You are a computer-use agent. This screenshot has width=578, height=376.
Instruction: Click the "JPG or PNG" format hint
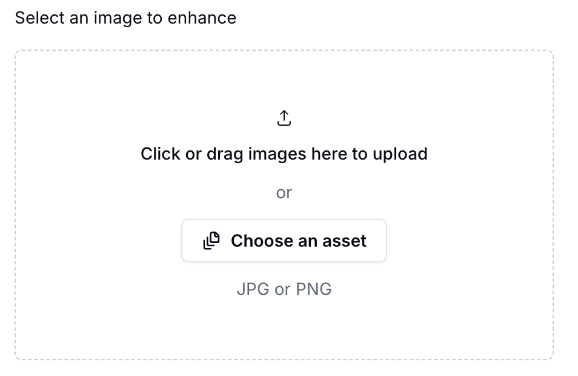[284, 289]
